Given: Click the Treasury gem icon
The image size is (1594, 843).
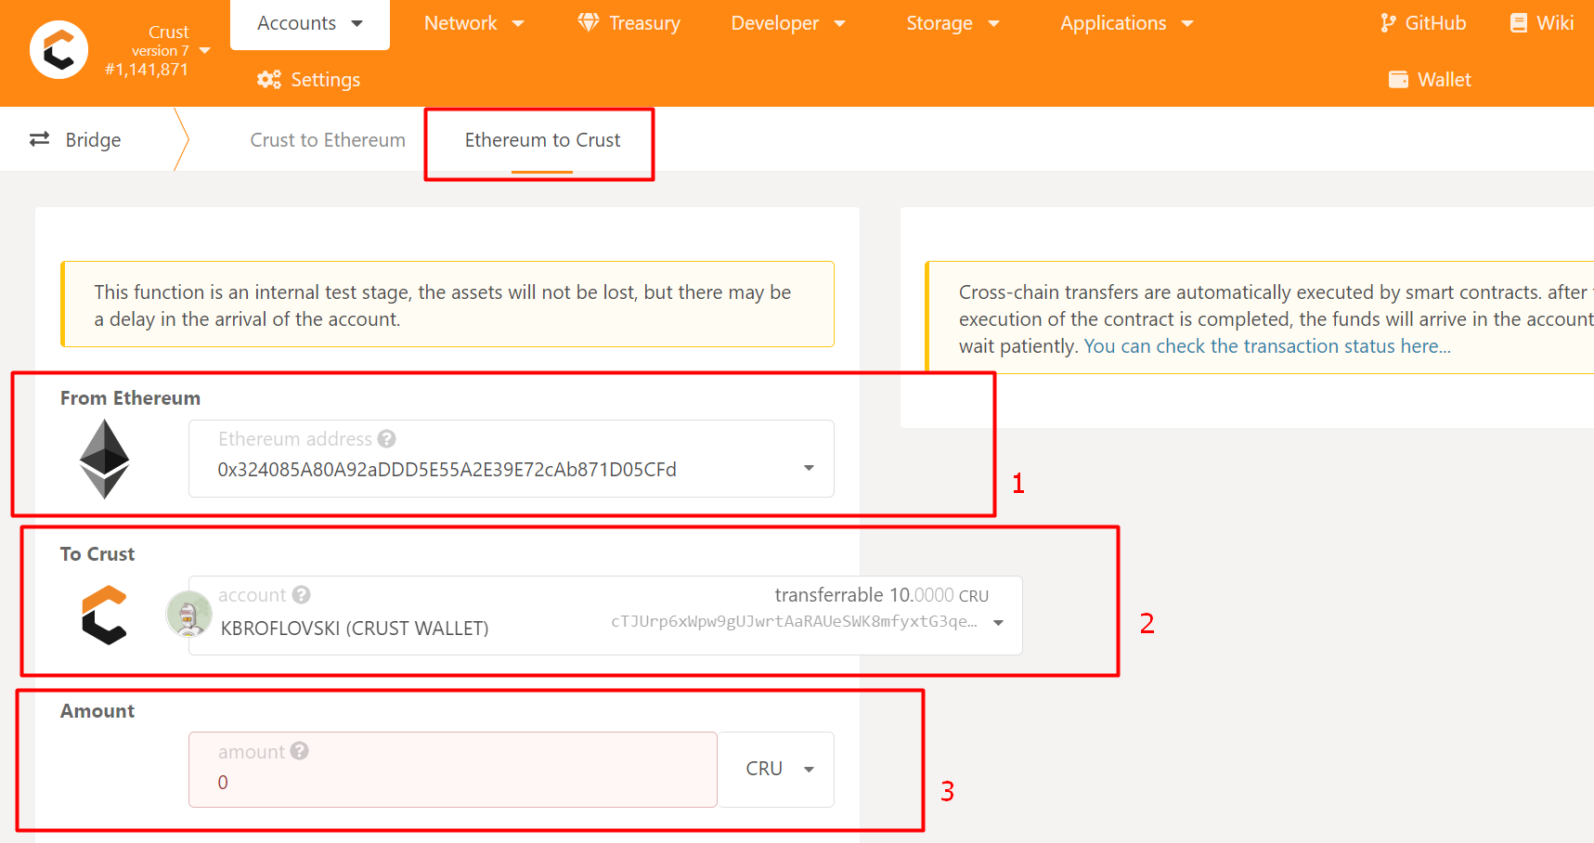Looking at the screenshot, I should coord(589,22).
